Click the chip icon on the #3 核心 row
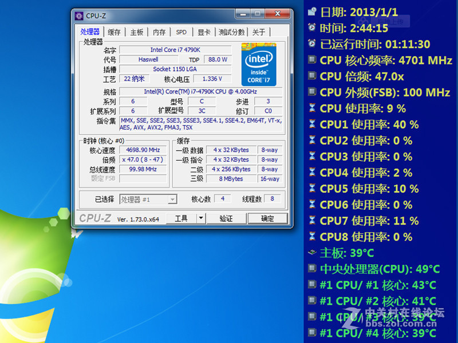This screenshot has width=458, height=343. [312, 316]
